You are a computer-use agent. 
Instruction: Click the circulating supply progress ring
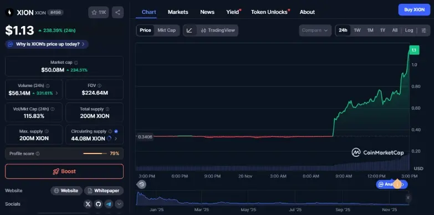click(109, 139)
